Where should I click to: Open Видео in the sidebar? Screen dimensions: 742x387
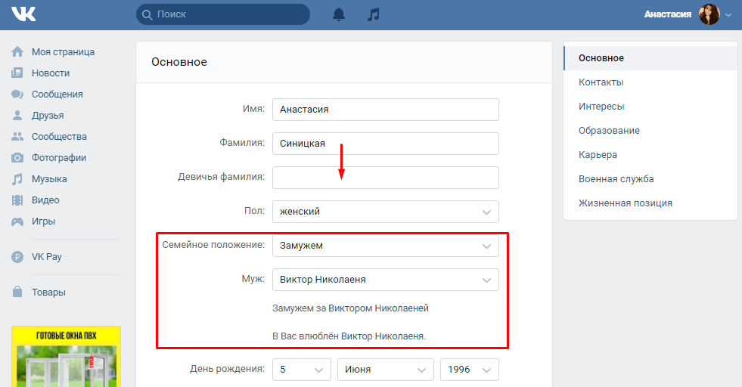[x=45, y=200]
